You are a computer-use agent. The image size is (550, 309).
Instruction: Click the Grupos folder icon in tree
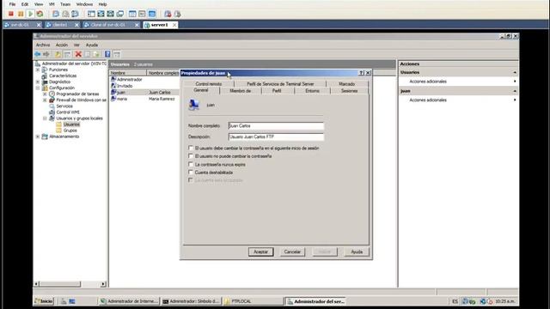(59, 130)
